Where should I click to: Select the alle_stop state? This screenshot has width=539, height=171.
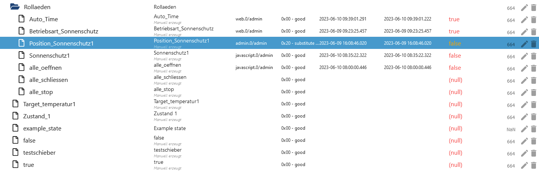pos(41,92)
